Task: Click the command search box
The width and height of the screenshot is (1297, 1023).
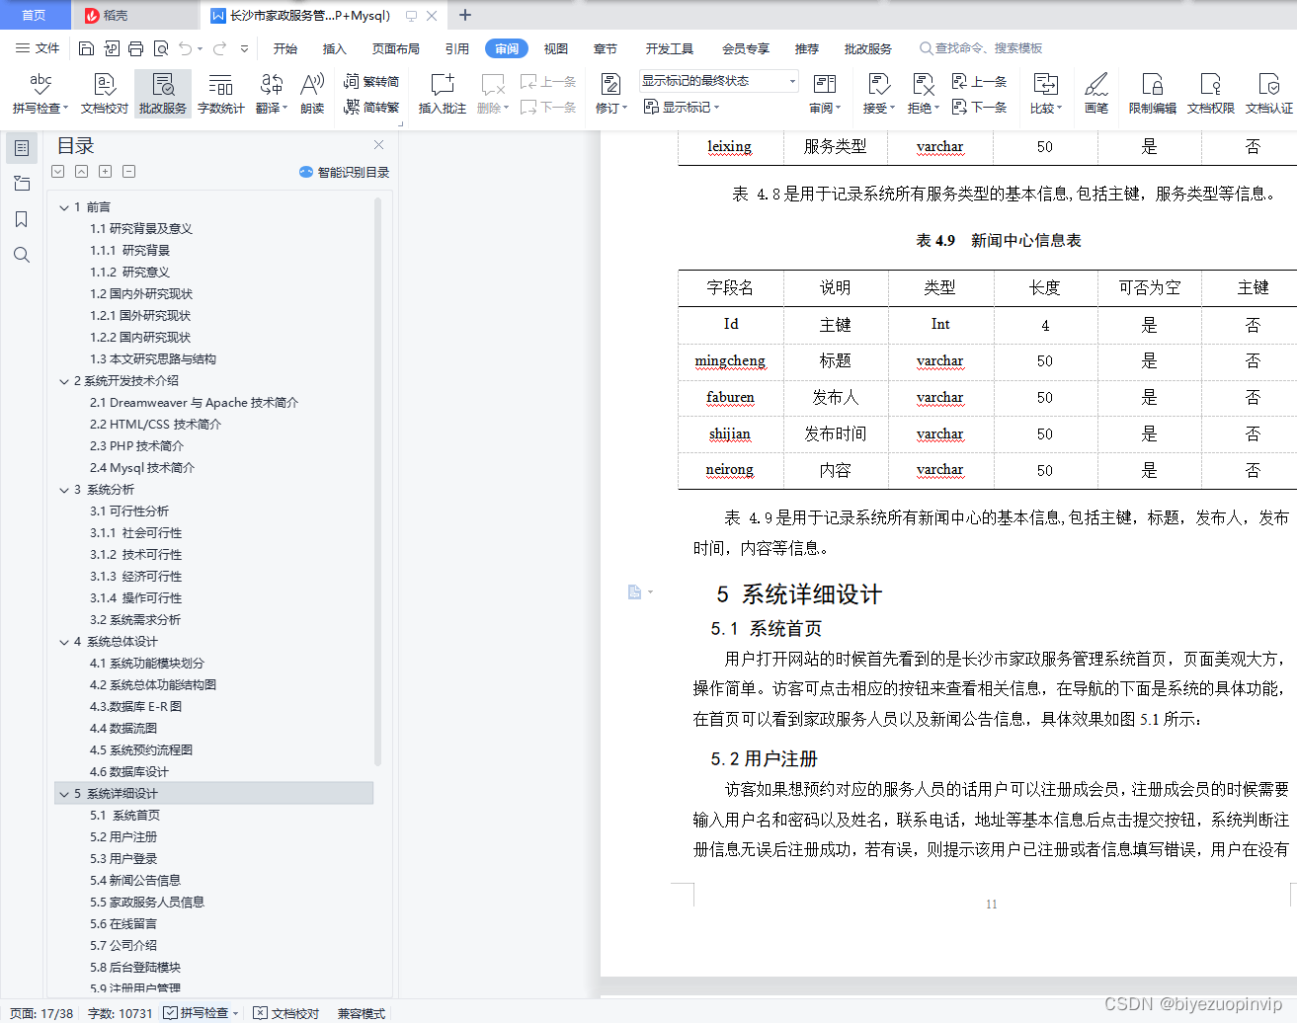Action: click(983, 48)
